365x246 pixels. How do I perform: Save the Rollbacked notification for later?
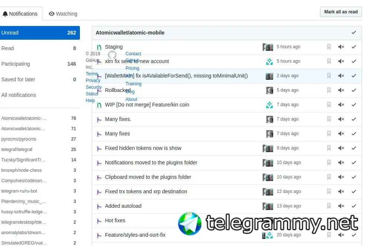pyautogui.click(x=329, y=90)
